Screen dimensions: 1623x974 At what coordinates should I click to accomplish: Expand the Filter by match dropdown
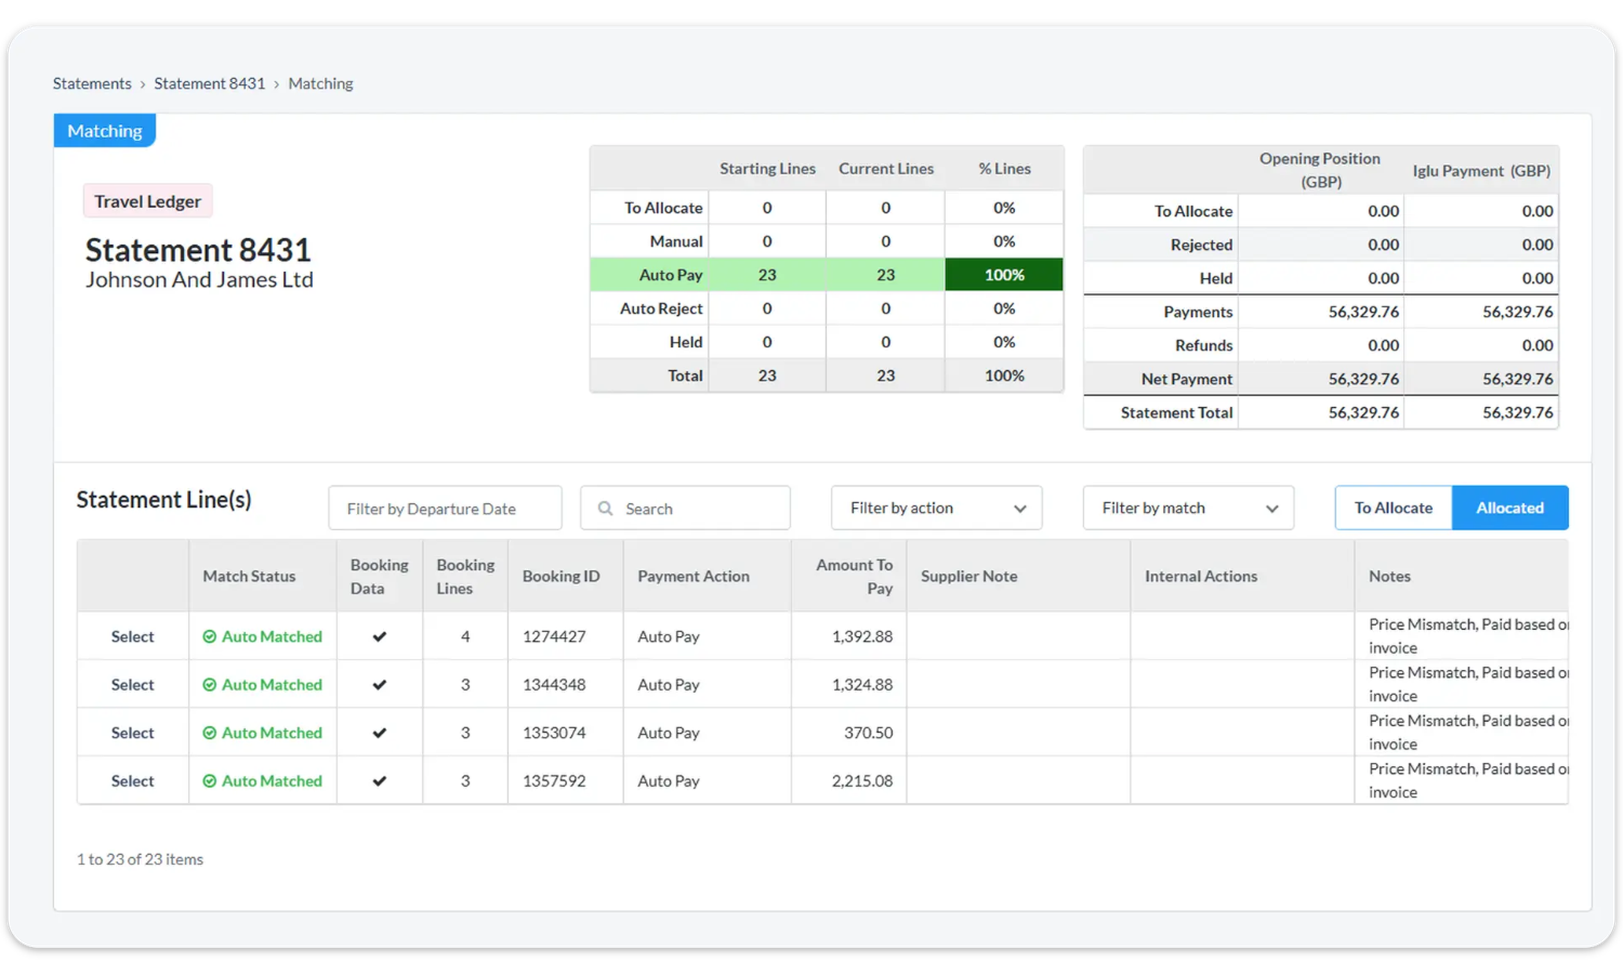point(1187,508)
